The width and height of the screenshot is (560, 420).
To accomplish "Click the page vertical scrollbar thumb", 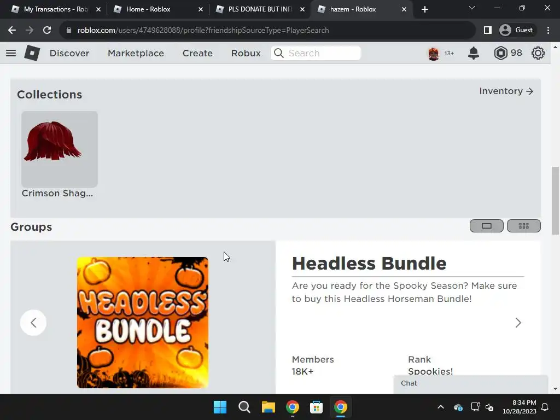I will pyautogui.click(x=555, y=200).
